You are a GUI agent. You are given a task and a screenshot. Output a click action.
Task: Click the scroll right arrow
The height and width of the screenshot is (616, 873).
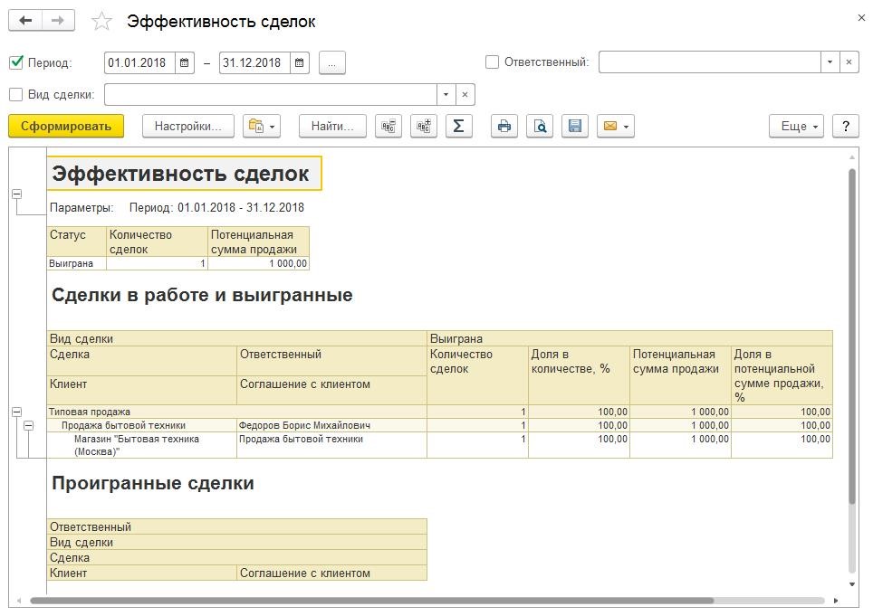[x=836, y=601]
